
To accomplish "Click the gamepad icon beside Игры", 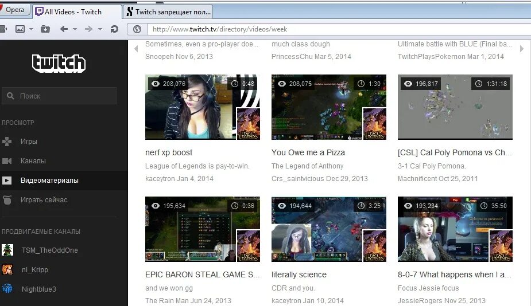I will click(x=7, y=142).
